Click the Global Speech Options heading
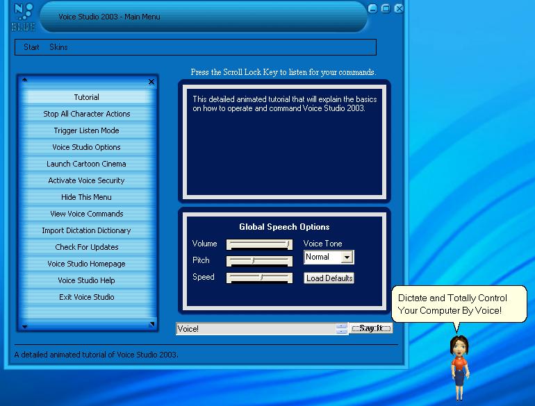This screenshot has width=535, height=406. coord(284,227)
